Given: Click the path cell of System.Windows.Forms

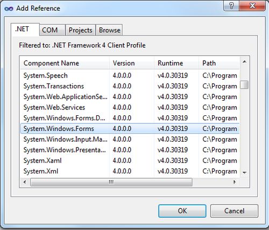Looking at the screenshot, I should 220,129.
